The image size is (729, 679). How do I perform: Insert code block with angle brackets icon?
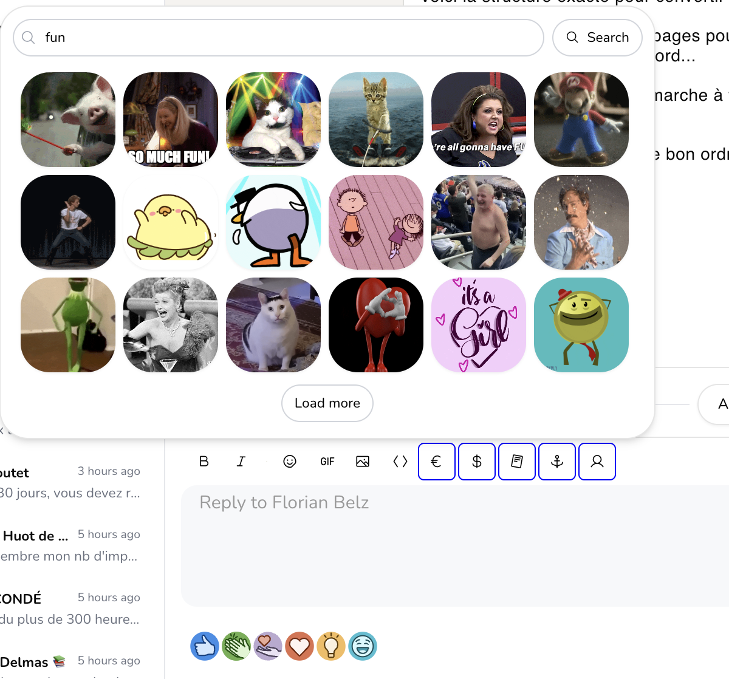coord(400,462)
